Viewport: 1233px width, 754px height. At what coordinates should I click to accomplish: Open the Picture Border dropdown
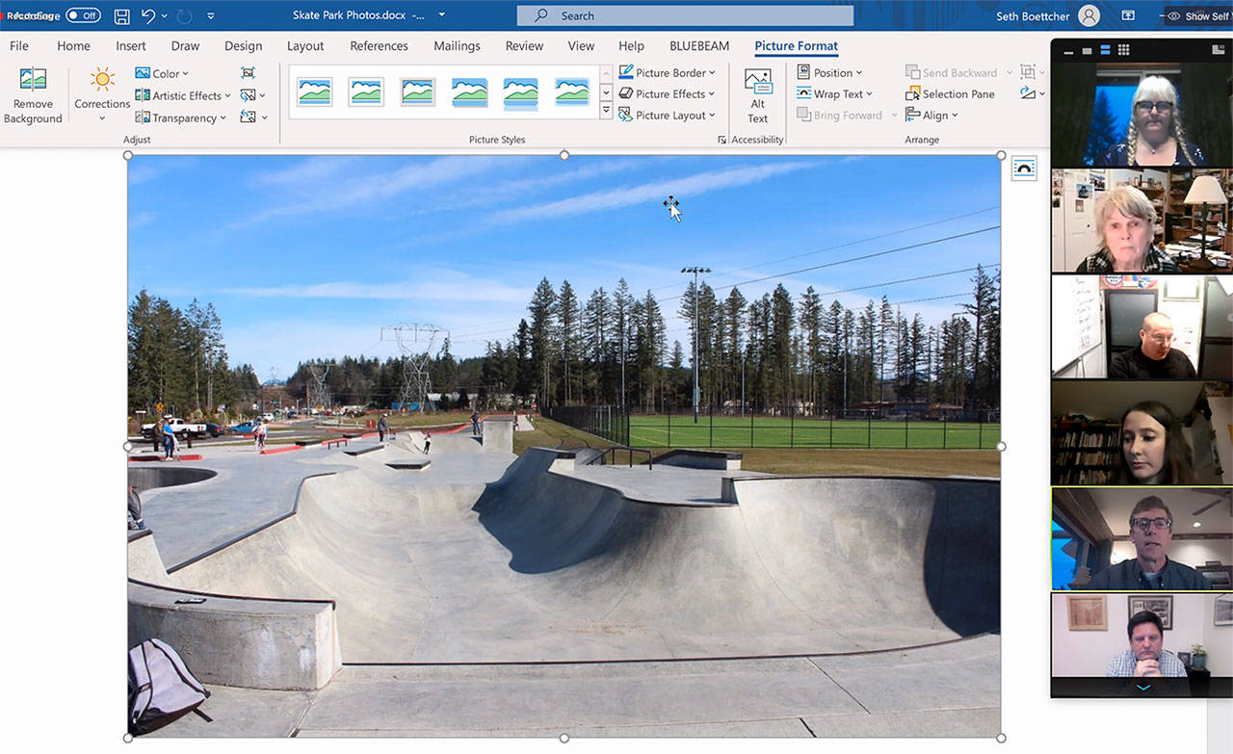pyautogui.click(x=667, y=73)
